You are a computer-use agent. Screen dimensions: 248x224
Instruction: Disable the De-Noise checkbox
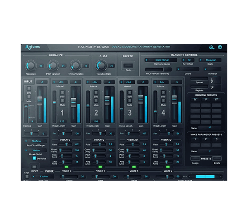[x=34, y=158]
